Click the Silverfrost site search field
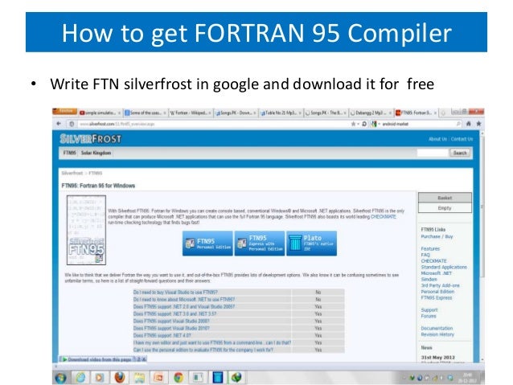Image resolution: width=513 pixels, height=385 pixels. [x=433, y=153]
